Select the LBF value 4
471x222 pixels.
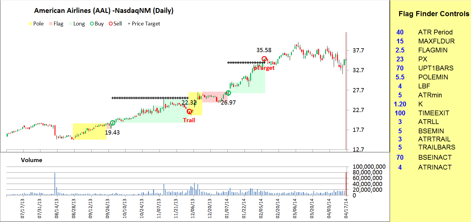pyautogui.click(x=400, y=86)
